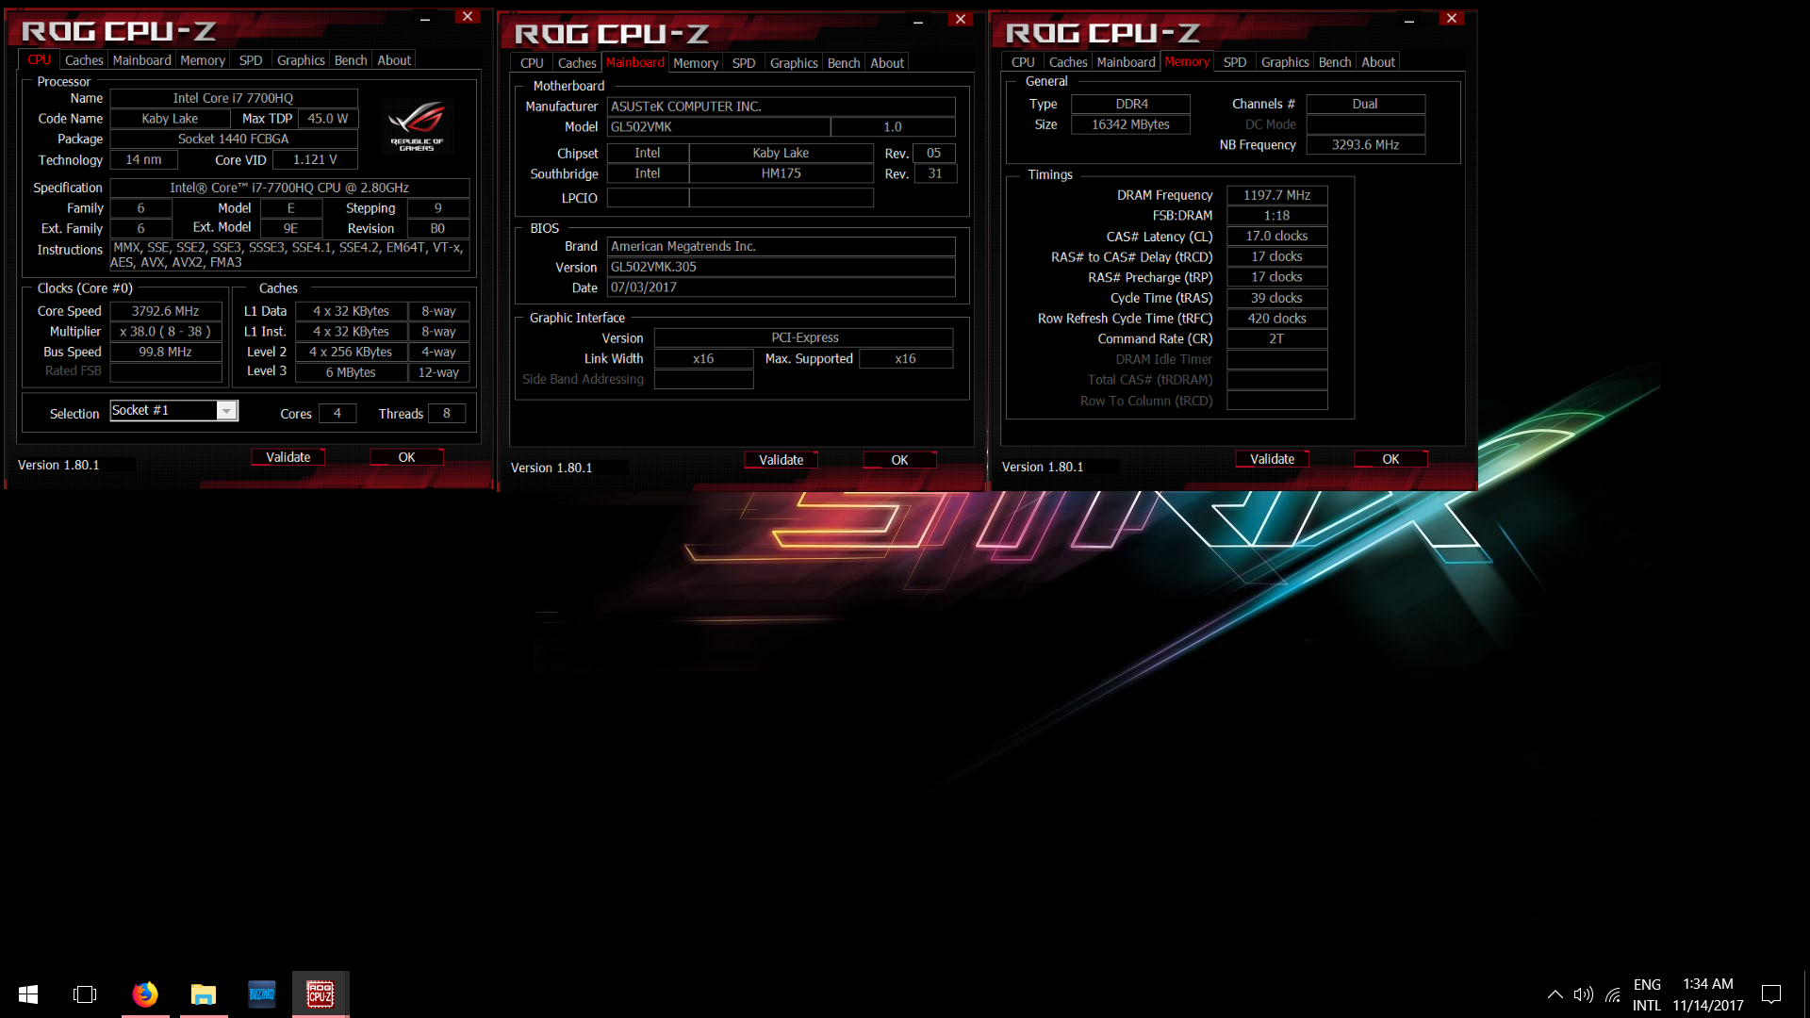
Task: Switch Mainboard window to CPU tab
Action: pyautogui.click(x=532, y=63)
